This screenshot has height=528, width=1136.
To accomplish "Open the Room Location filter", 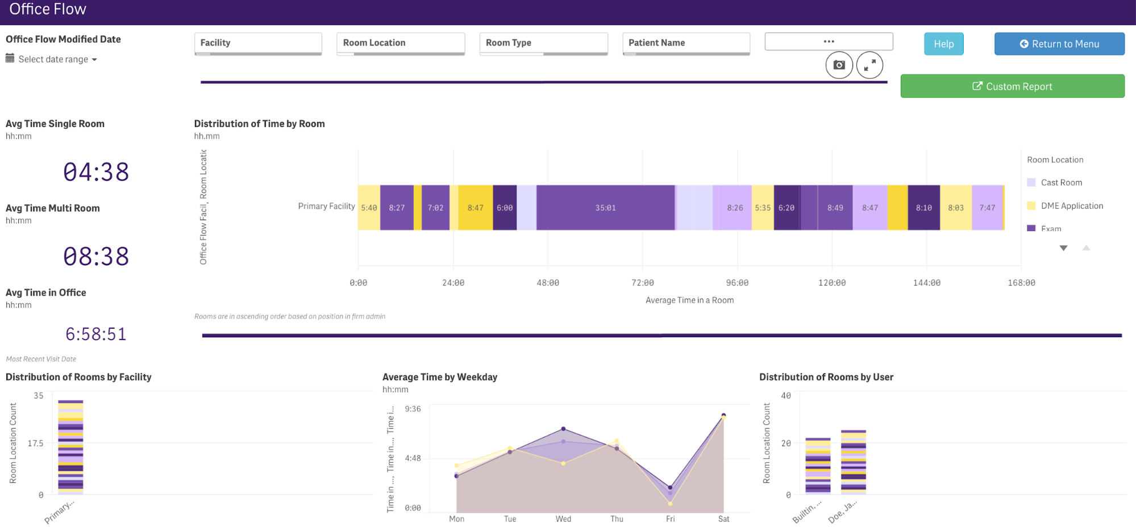I will (x=401, y=44).
